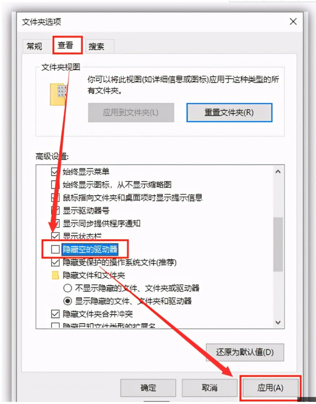Click 还原为默认值(D) button
This screenshot has width=316, height=404.
245,352
